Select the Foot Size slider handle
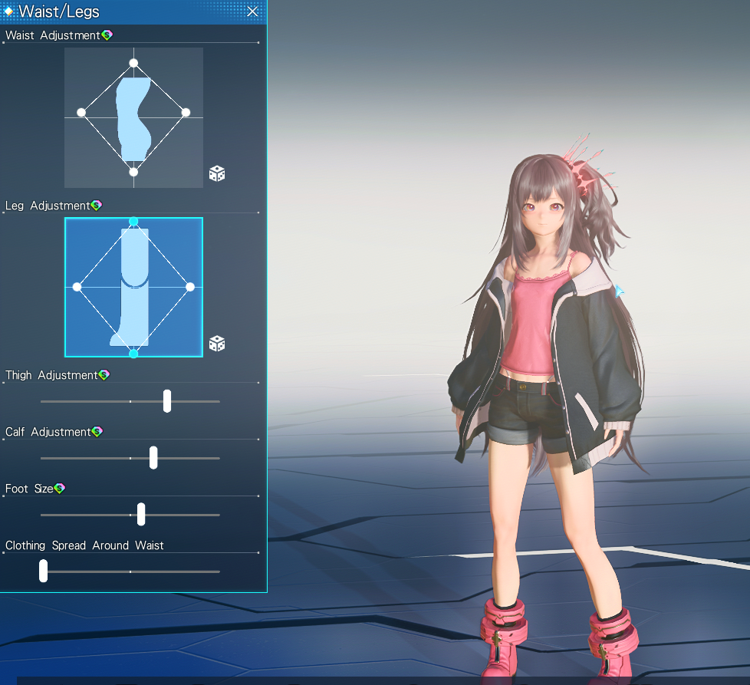 pyautogui.click(x=141, y=514)
